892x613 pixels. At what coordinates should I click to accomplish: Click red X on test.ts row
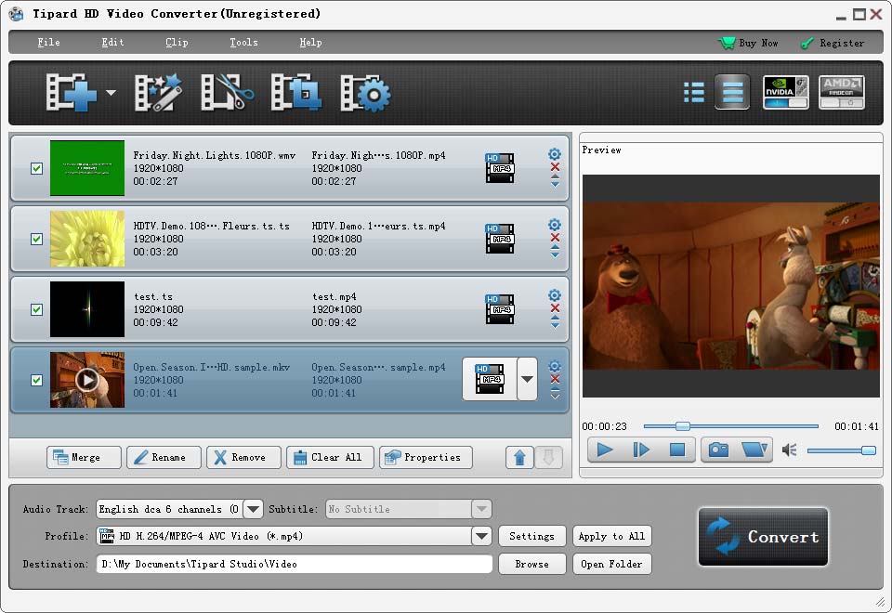(x=555, y=308)
